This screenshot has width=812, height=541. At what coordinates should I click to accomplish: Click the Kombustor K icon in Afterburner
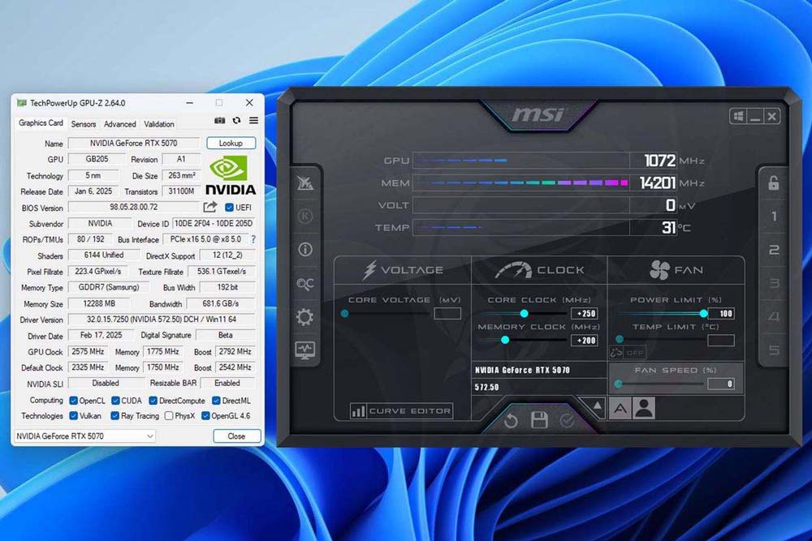coord(305,216)
